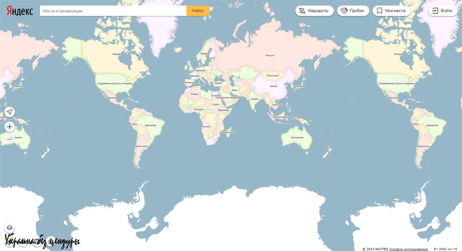Open the Маршруты route planner
The width and height of the screenshot is (462, 251).
click(315, 11)
